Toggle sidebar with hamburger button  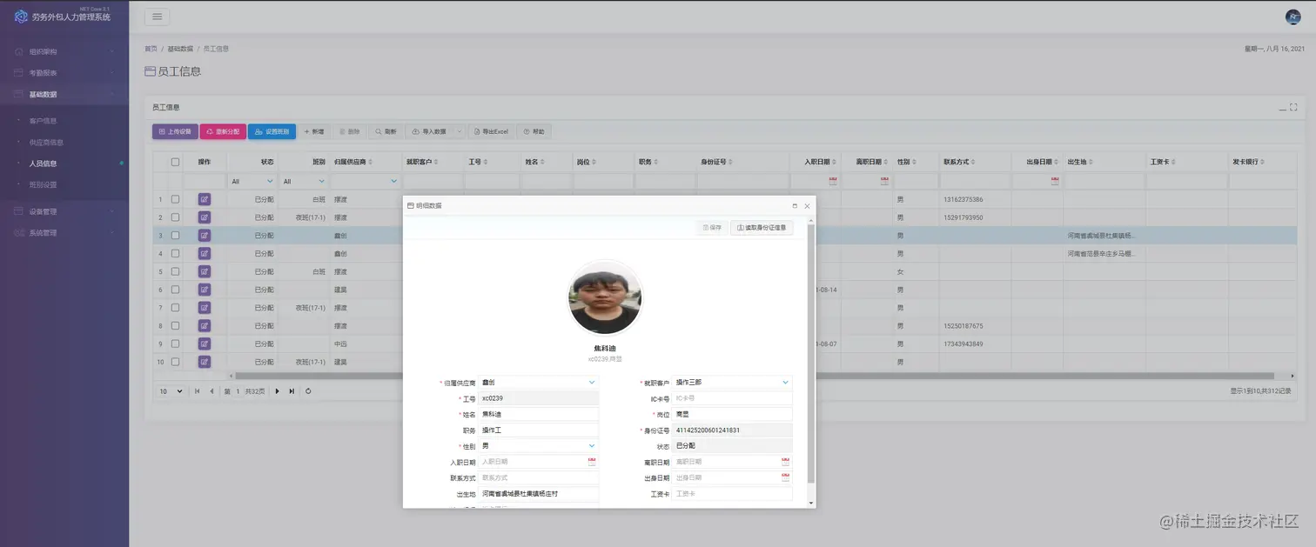coord(157,17)
